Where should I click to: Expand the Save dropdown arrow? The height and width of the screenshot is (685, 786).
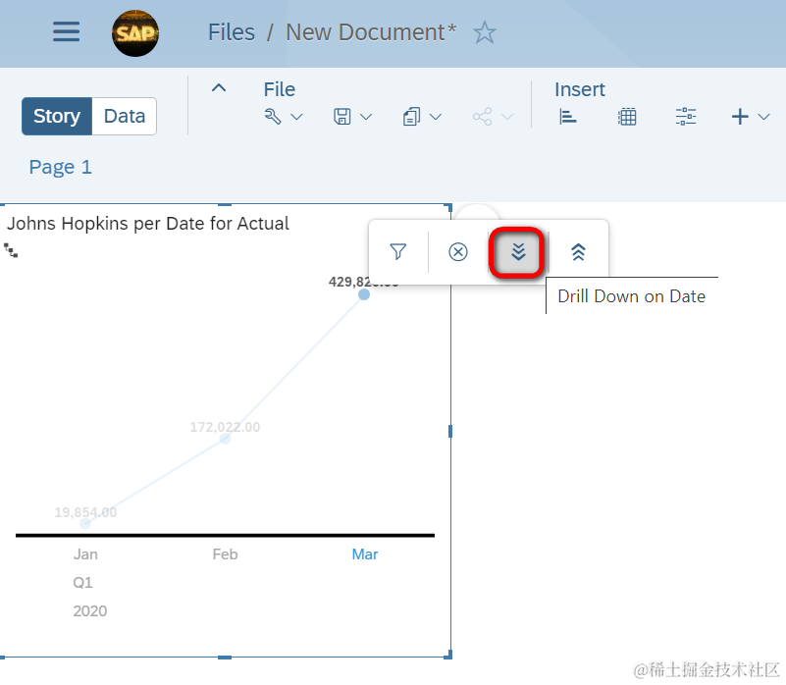pos(366,118)
